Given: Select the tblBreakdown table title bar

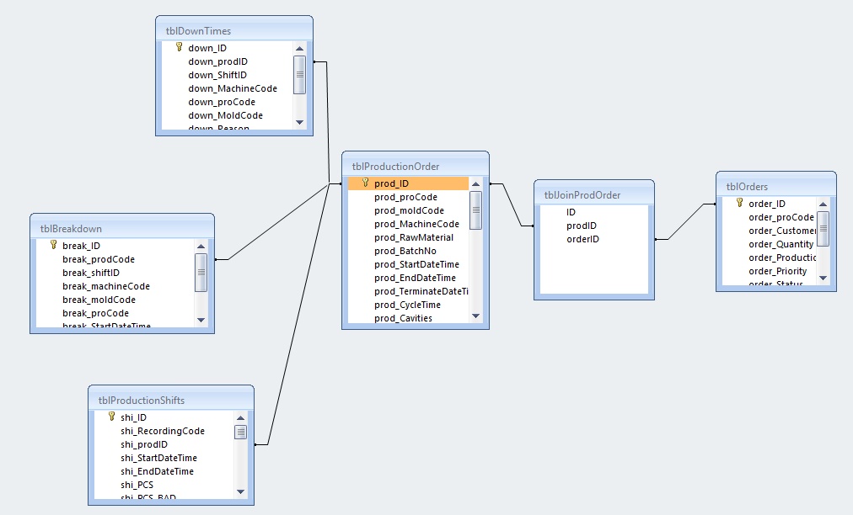Looking at the screenshot, I should tap(122, 228).
